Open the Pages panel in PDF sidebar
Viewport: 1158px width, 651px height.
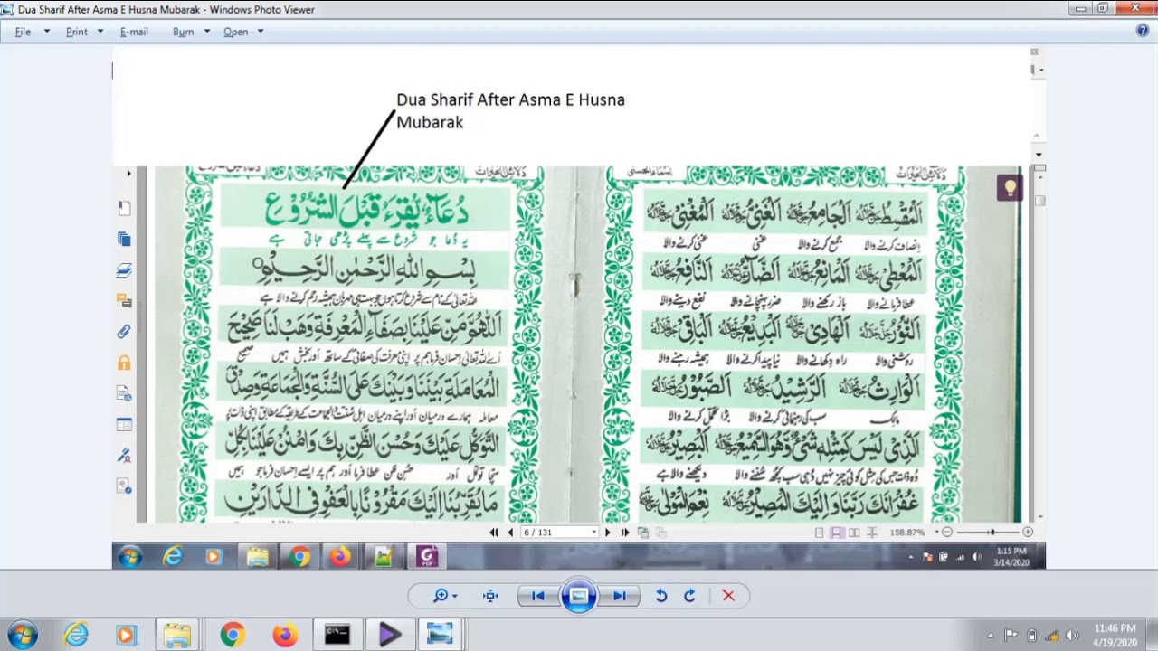[124, 208]
